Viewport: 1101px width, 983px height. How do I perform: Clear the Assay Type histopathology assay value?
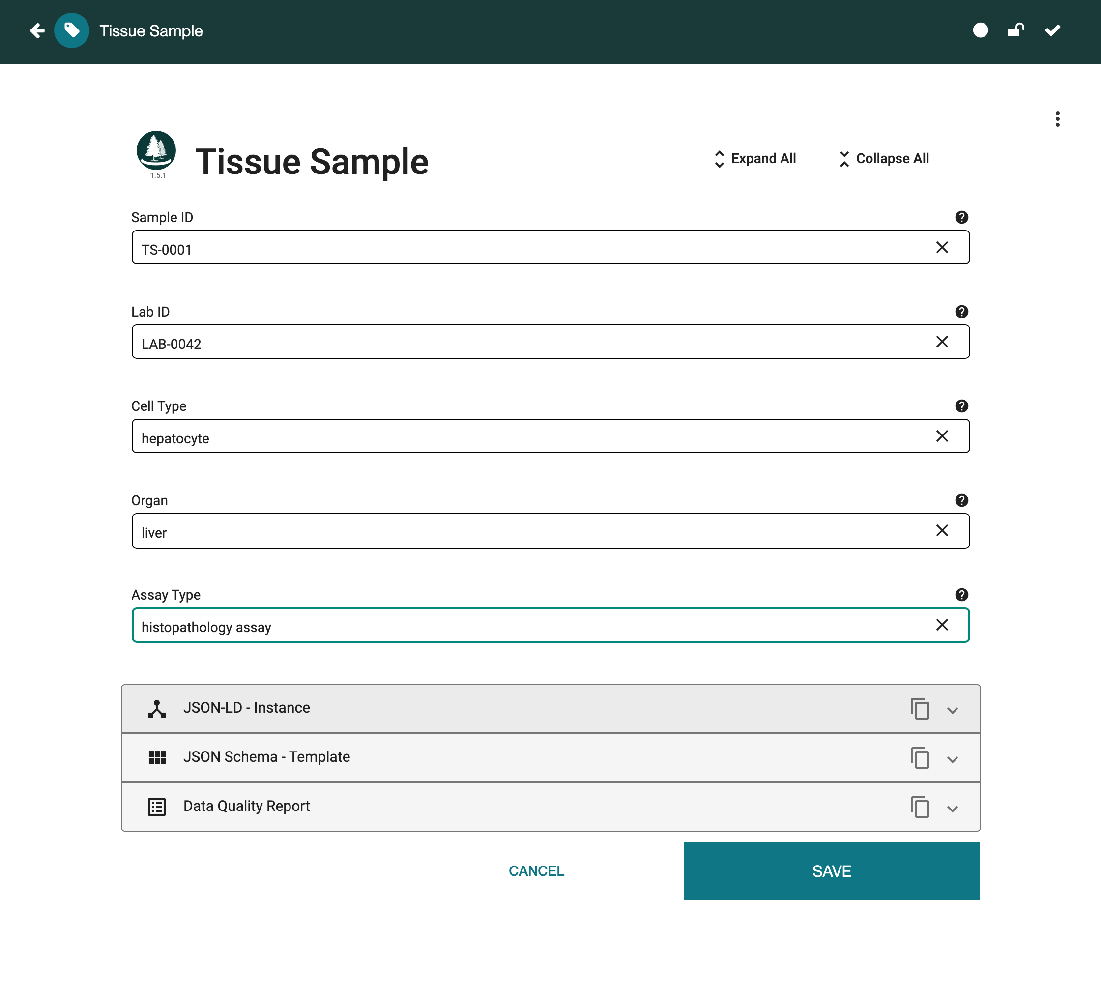coord(942,625)
